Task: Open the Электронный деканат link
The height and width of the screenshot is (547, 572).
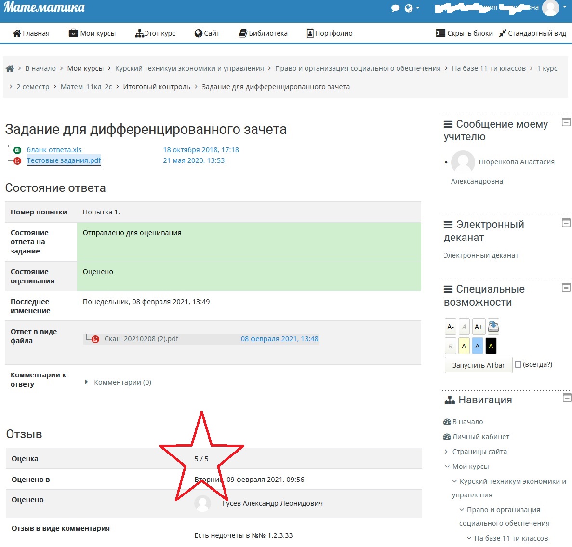Action: tap(481, 255)
